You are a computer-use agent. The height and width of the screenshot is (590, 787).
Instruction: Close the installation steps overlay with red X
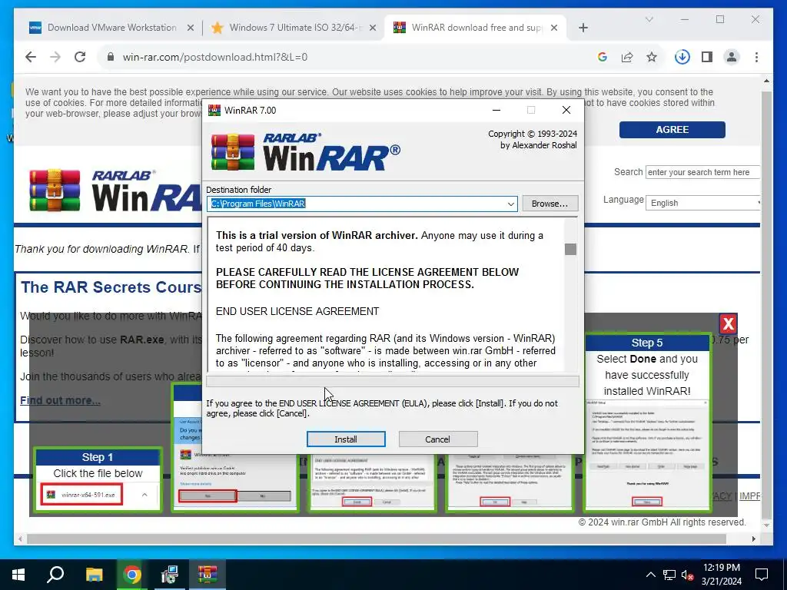pos(728,323)
